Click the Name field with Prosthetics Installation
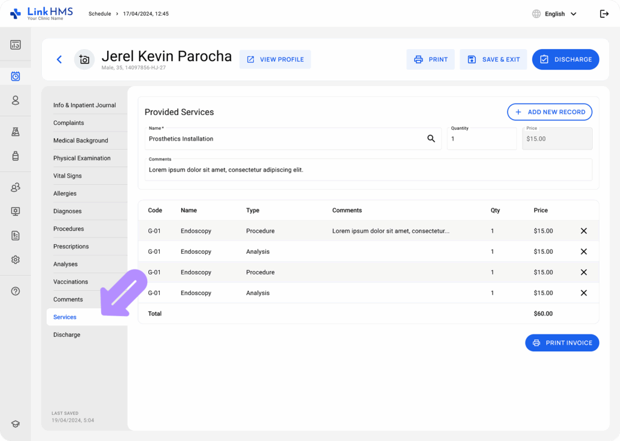 [293, 139]
